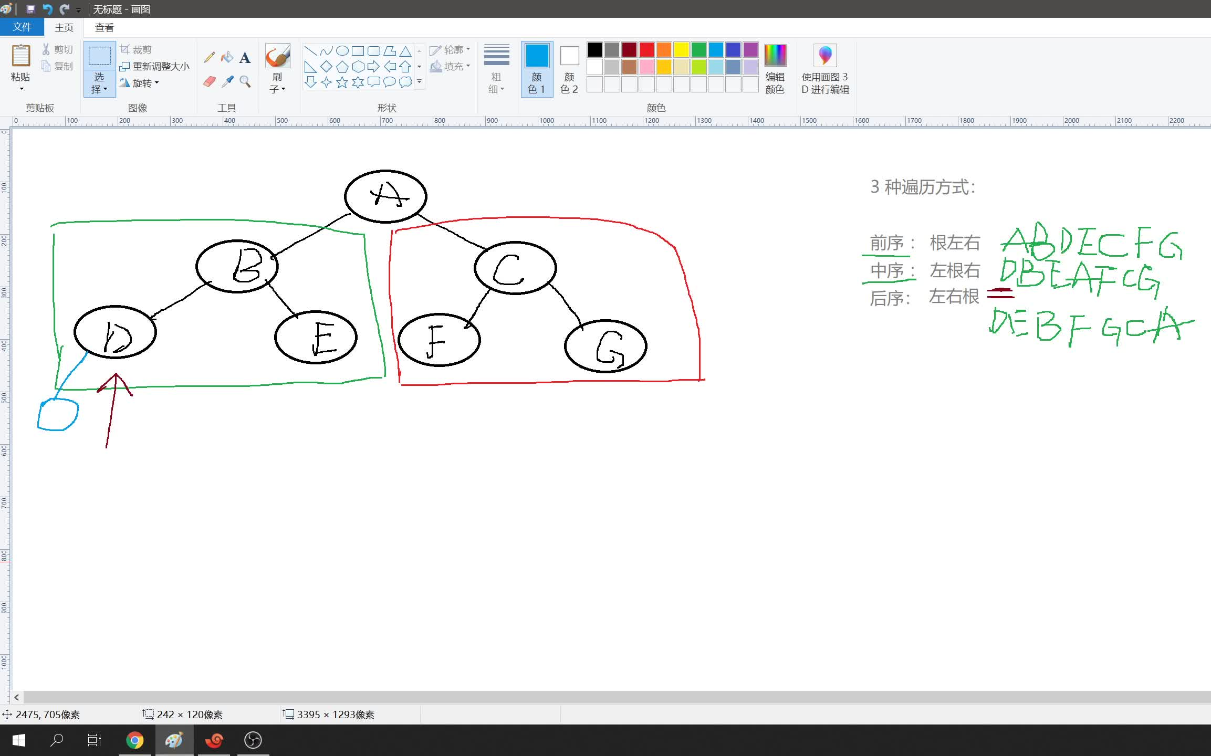The height and width of the screenshot is (756, 1211).
Task: Click Resize image button
Action: pos(154,66)
